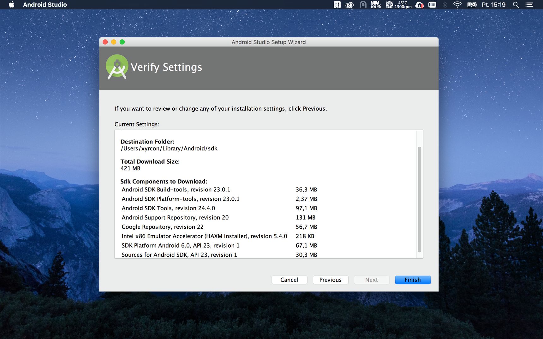The height and width of the screenshot is (339, 543).
Task: Click the 67,1 MB size value
Action: pyautogui.click(x=306, y=245)
